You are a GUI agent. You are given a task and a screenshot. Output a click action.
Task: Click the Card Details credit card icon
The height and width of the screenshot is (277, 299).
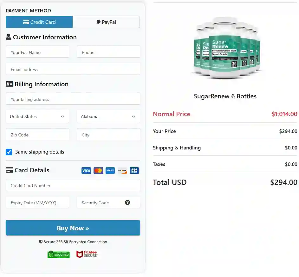point(9,170)
